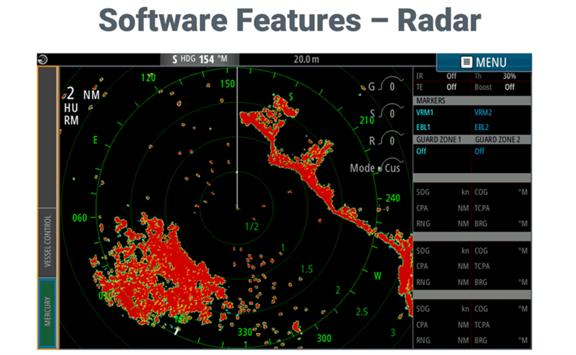Screen dimensions: 576x355
Task: Click the 300 bearing label on radar
Action: tap(324, 338)
